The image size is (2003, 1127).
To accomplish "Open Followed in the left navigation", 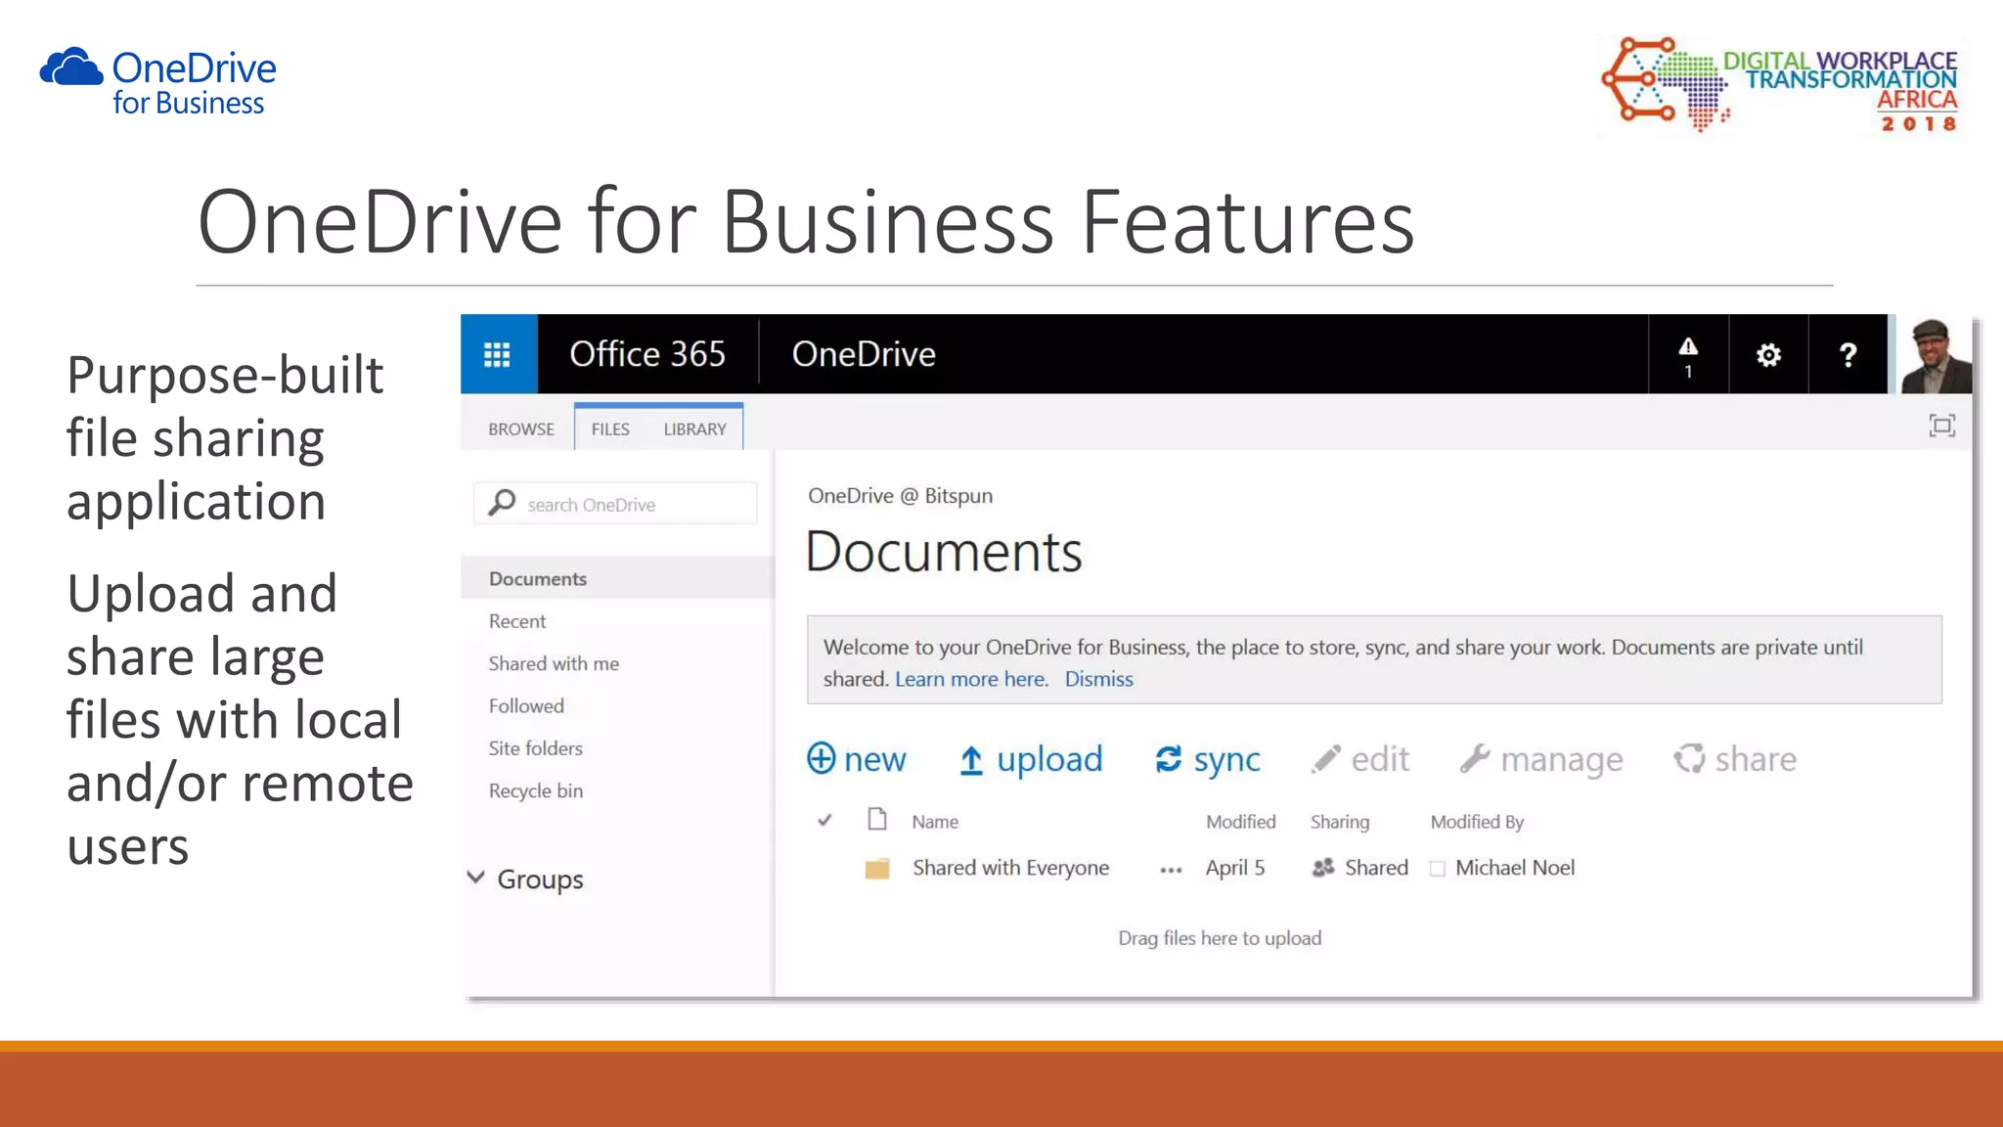I will 526,705.
